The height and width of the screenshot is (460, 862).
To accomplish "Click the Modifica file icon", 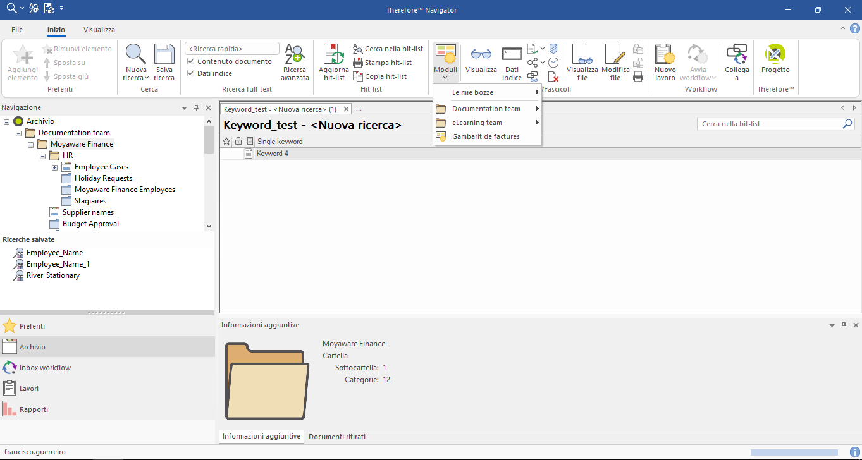I will point(614,61).
